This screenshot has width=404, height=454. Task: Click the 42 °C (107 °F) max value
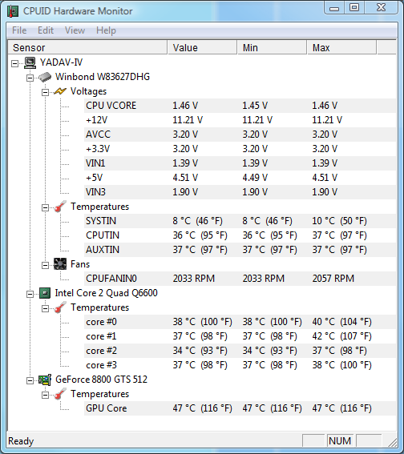[342, 336]
